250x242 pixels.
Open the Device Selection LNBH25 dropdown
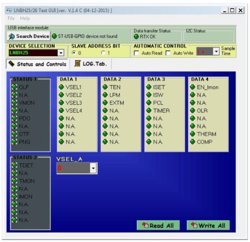[x=61, y=53]
